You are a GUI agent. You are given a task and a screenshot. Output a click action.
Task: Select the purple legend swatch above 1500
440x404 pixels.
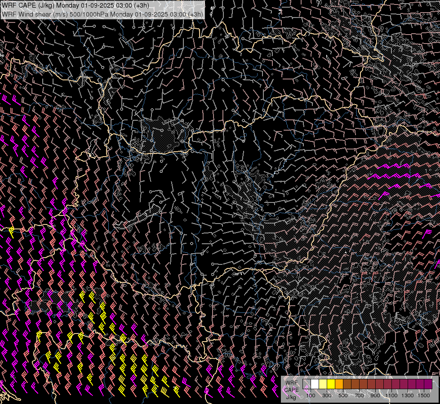(x=428, y=384)
